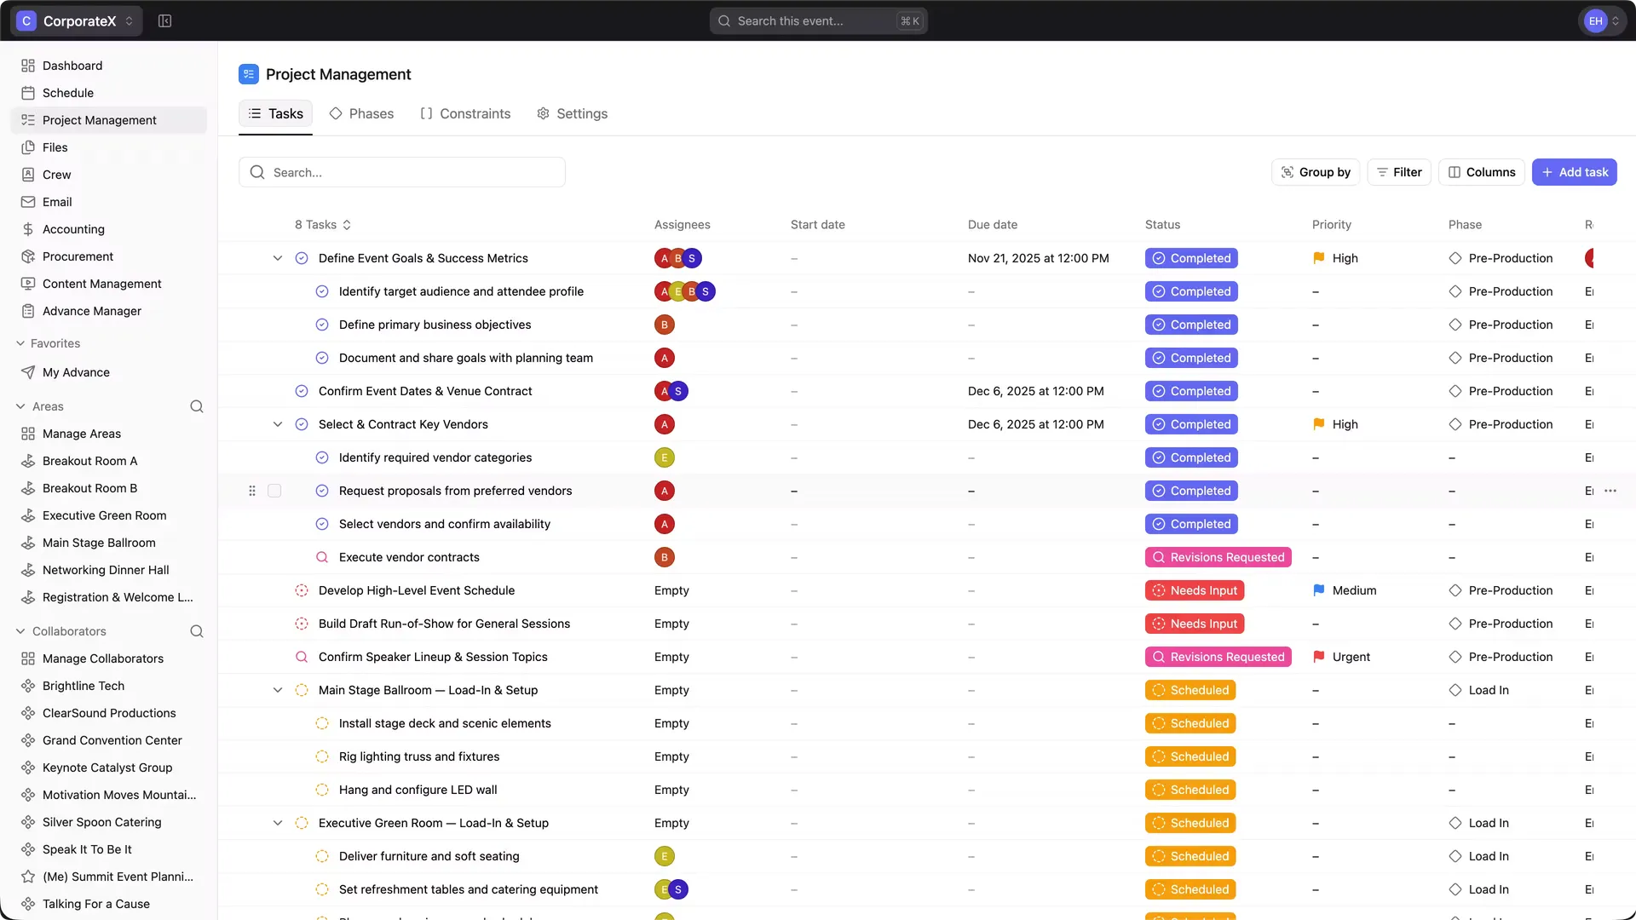Screen dimensions: 1636x920
Task: Open the Columns chooser
Action: point(1482,172)
